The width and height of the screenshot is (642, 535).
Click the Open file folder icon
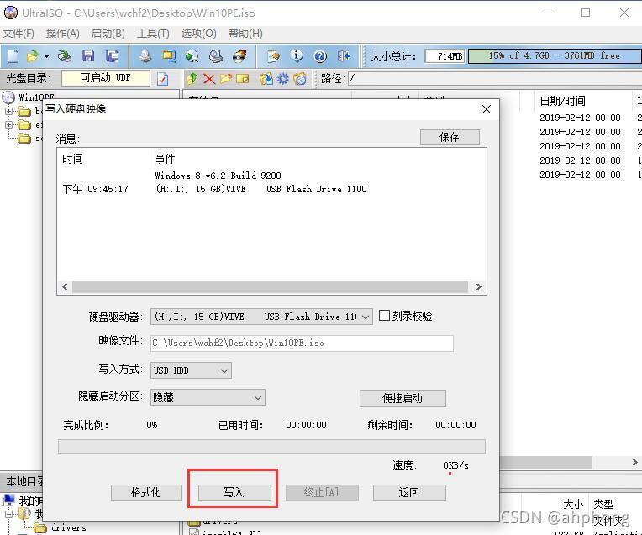32,56
